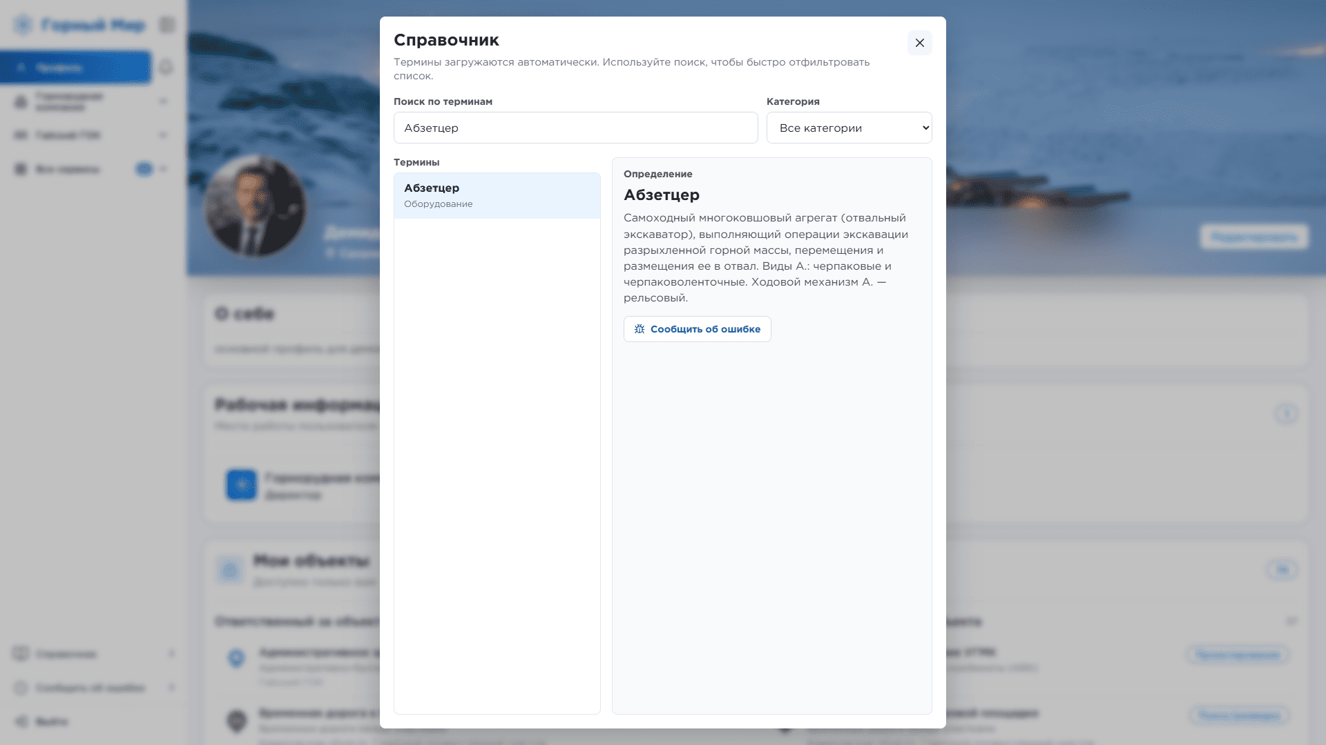Click the notification bell icon
1326x745 pixels.
166,67
